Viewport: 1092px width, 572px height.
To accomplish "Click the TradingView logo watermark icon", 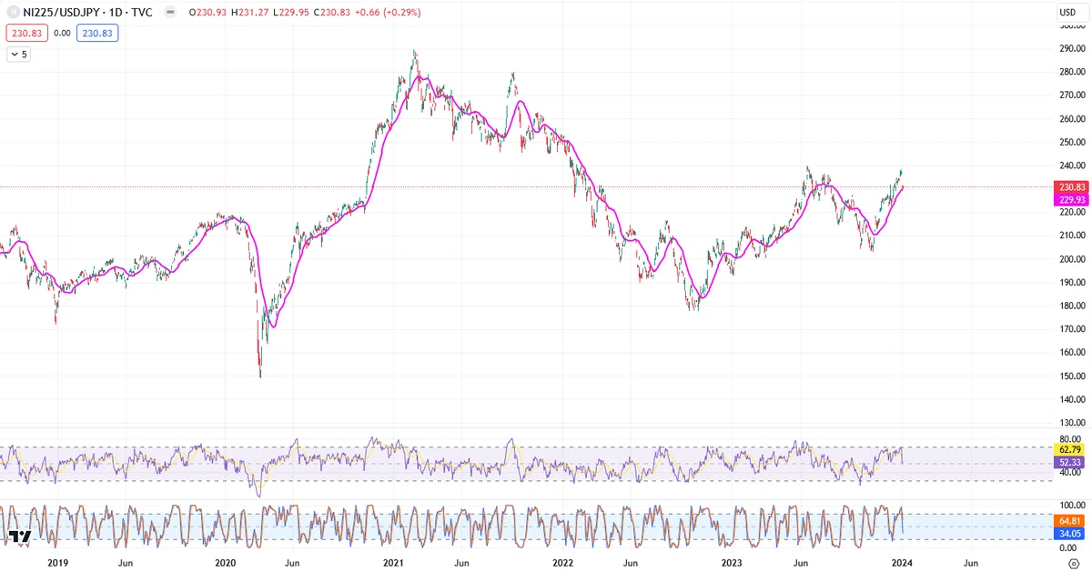I will (x=20, y=537).
